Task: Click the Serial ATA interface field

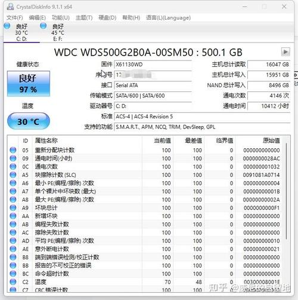Action: [x=153, y=85]
